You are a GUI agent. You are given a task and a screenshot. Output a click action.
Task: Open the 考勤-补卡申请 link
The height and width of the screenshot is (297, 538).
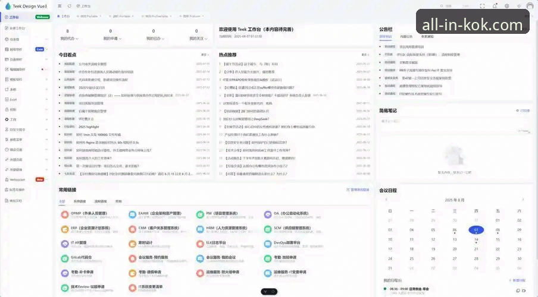pyautogui.click(x=82, y=272)
